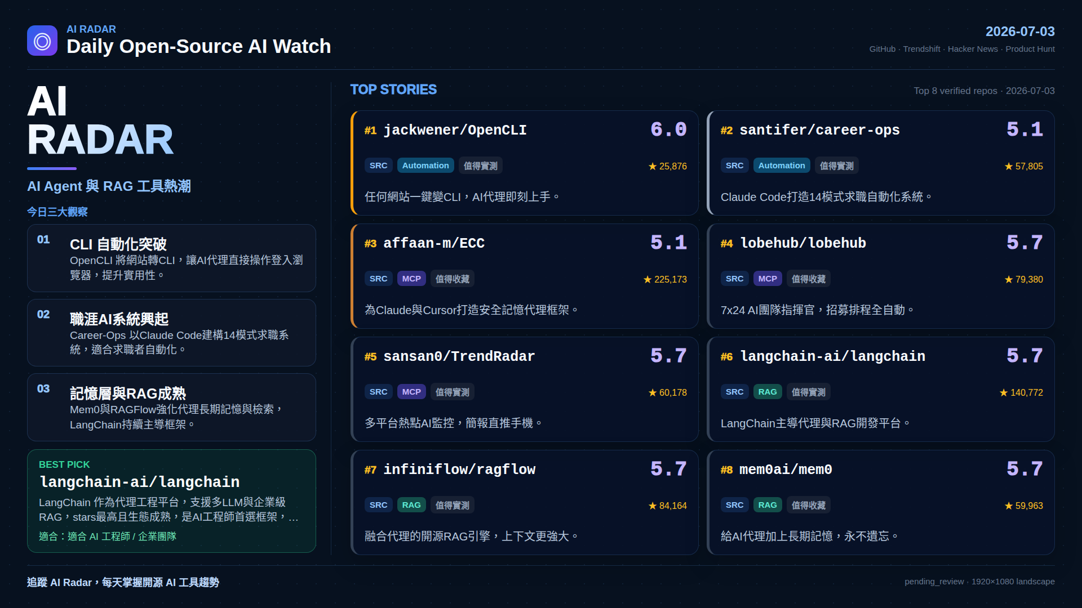
Task: Click the 59,963 star count
Action: pos(1023,506)
